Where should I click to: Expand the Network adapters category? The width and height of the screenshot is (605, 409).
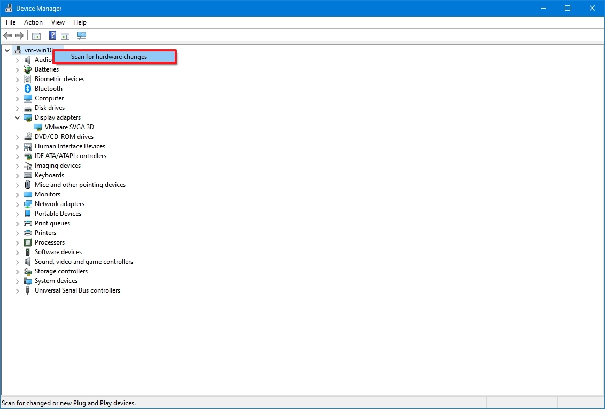coord(17,204)
